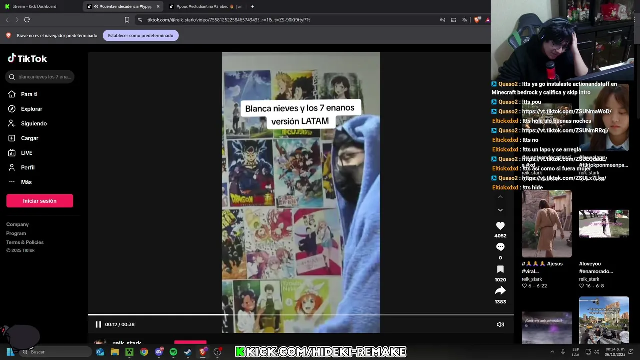Image resolution: width=640 pixels, height=360 pixels.
Task: Open File Explorer from the taskbar
Action: [115, 352]
